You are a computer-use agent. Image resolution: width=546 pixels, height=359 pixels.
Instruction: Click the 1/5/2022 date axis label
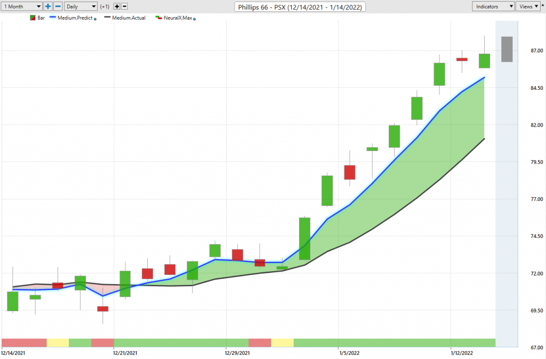tap(349, 353)
